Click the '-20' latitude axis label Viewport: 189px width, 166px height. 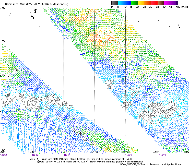[2, 8]
